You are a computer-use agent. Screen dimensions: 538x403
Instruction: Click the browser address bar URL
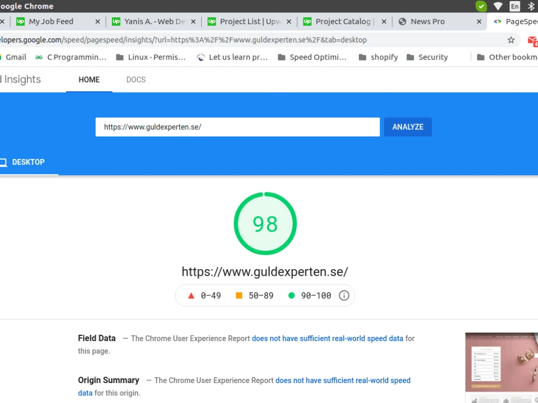tap(183, 40)
